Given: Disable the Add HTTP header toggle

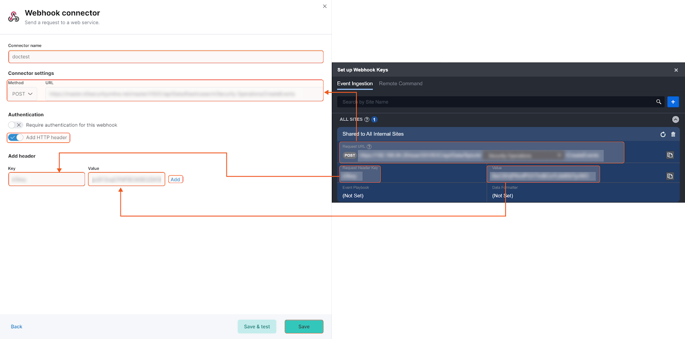Looking at the screenshot, I should (x=16, y=138).
